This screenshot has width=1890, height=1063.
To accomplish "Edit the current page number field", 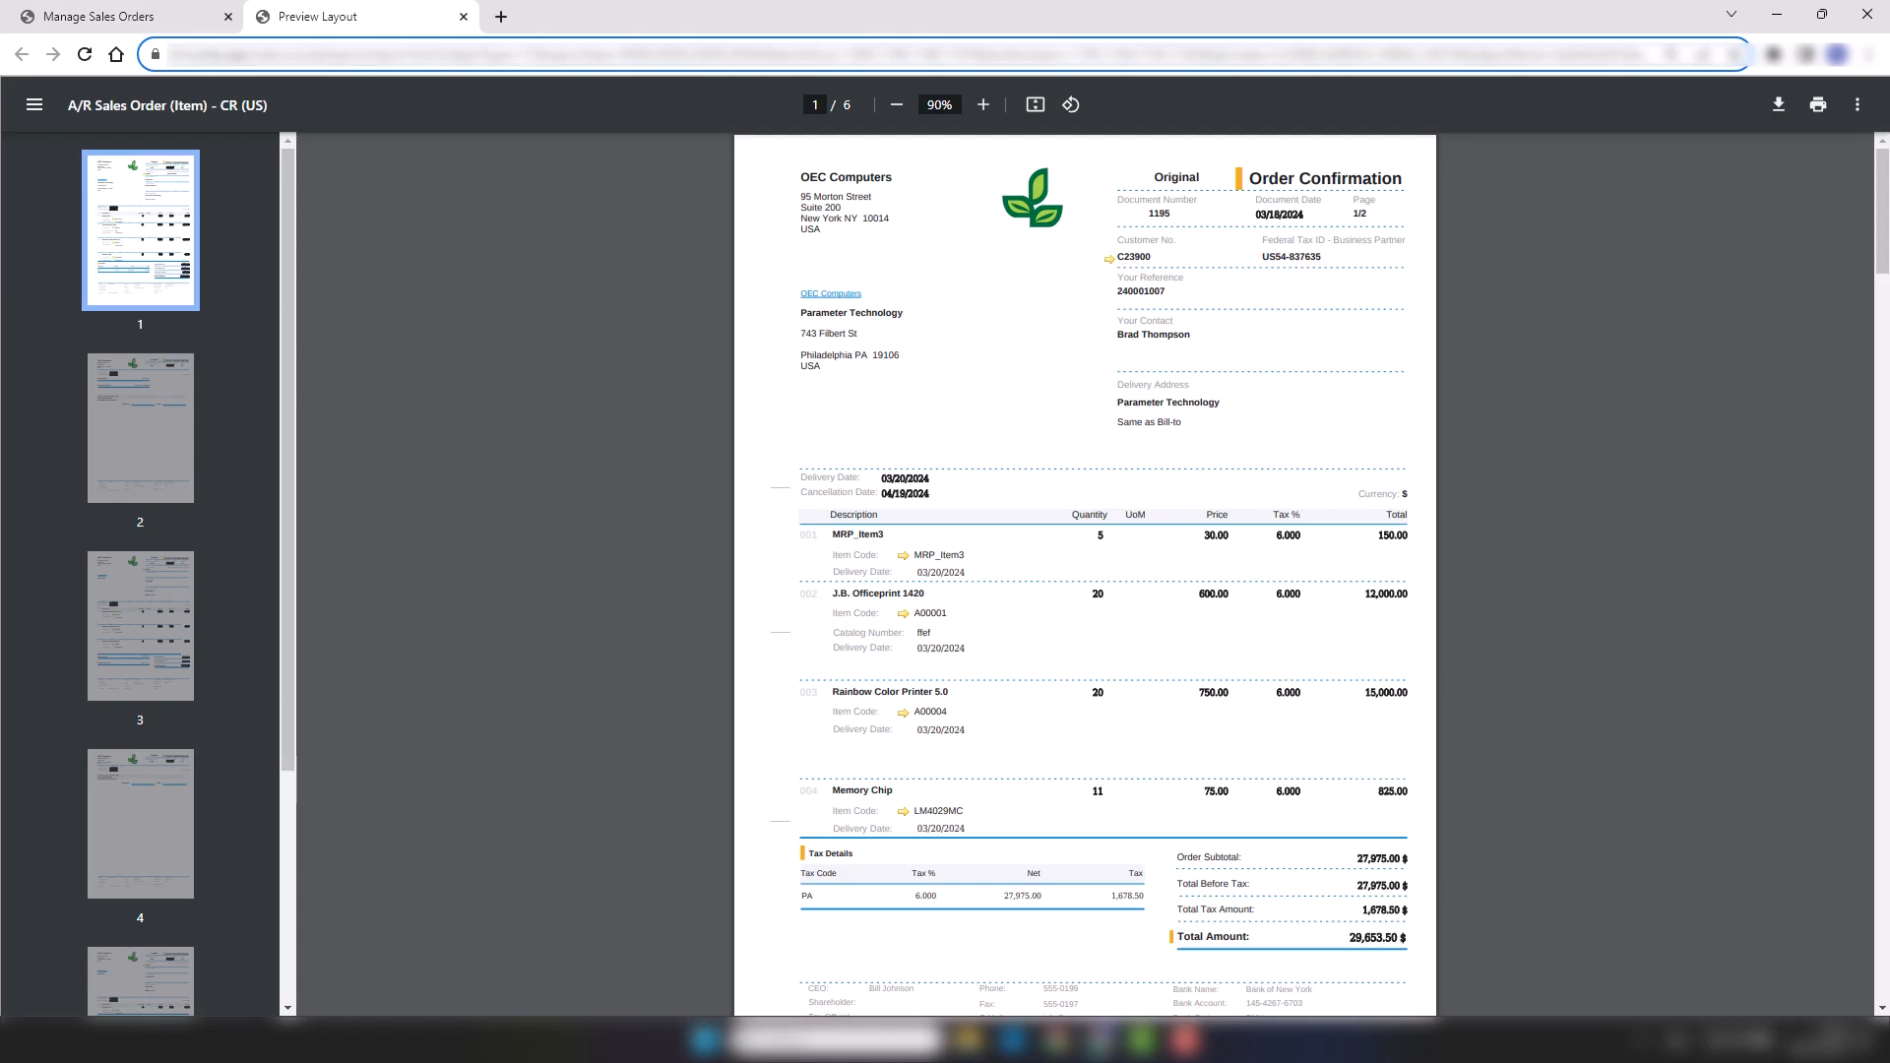I will [814, 104].
